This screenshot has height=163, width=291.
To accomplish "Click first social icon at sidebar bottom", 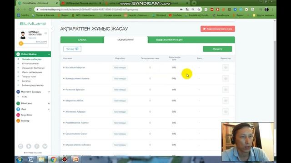I will click(x=20, y=146).
